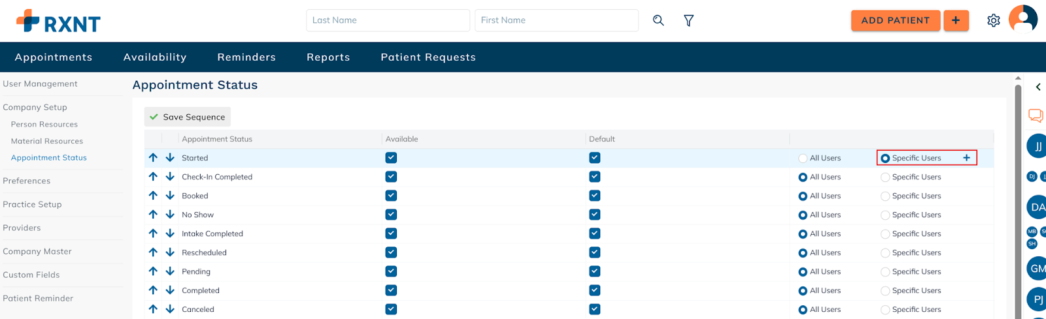Image resolution: width=1046 pixels, height=319 pixels.
Task: Click the RXNT logo
Action: pyautogui.click(x=58, y=22)
